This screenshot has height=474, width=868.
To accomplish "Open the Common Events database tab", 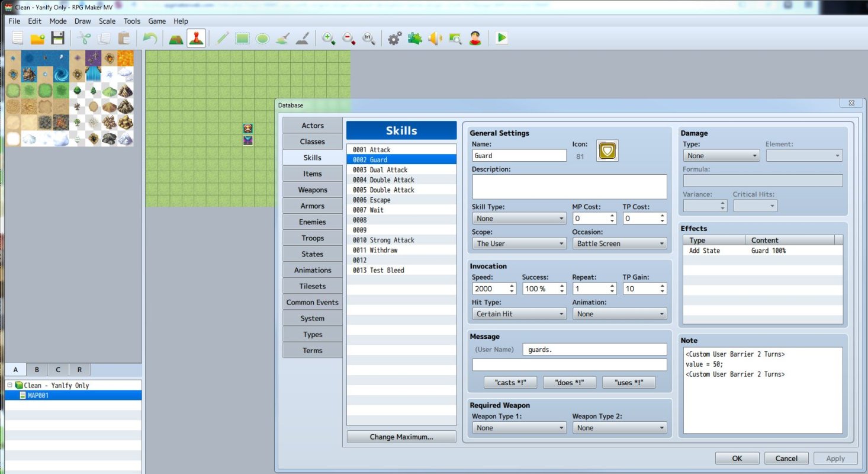I will [x=313, y=302].
